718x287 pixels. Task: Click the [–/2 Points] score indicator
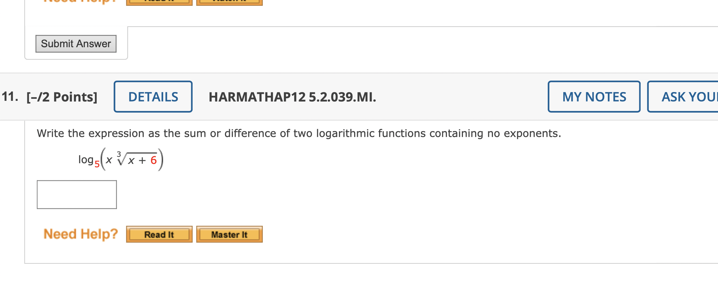pyautogui.click(x=62, y=97)
